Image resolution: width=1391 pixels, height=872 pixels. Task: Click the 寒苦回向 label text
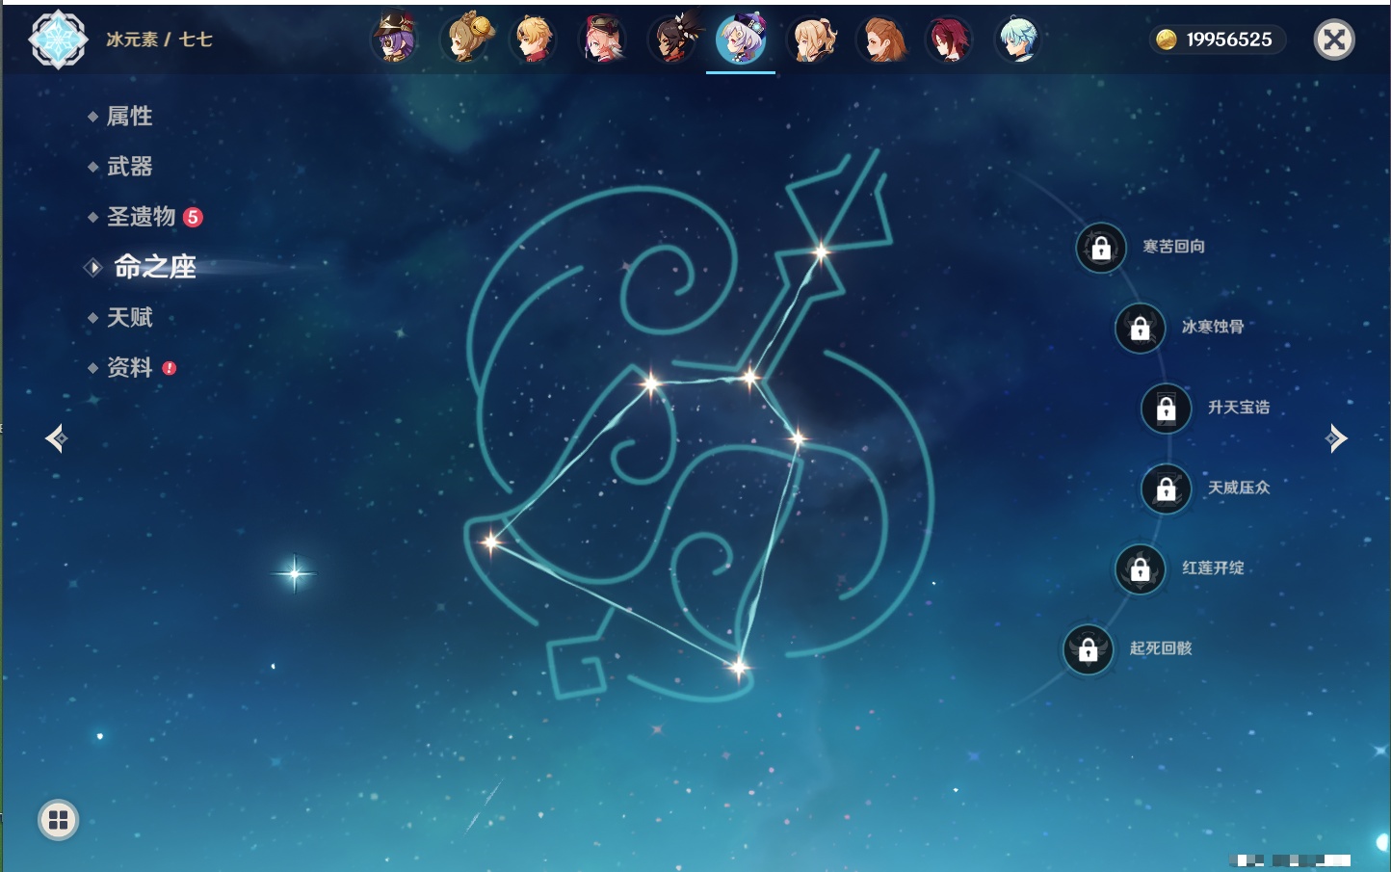click(1173, 247)
